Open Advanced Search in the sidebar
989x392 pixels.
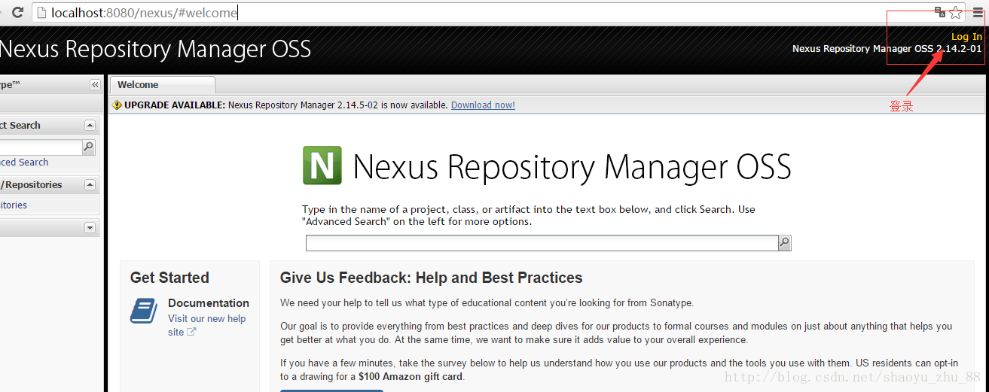24,163
